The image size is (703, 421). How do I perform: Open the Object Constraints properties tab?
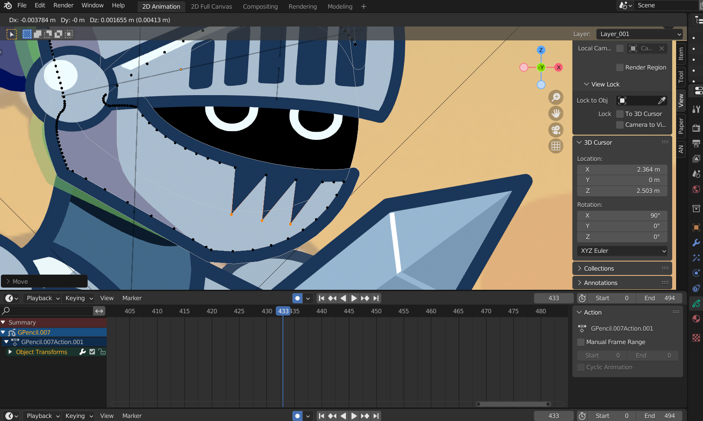(696, 288)
